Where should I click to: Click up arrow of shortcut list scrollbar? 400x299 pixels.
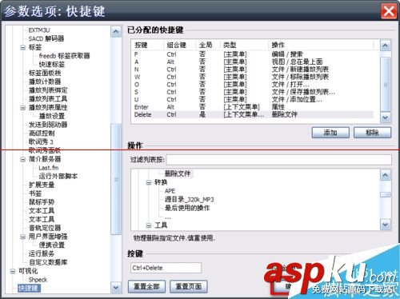tap(385, 46)
